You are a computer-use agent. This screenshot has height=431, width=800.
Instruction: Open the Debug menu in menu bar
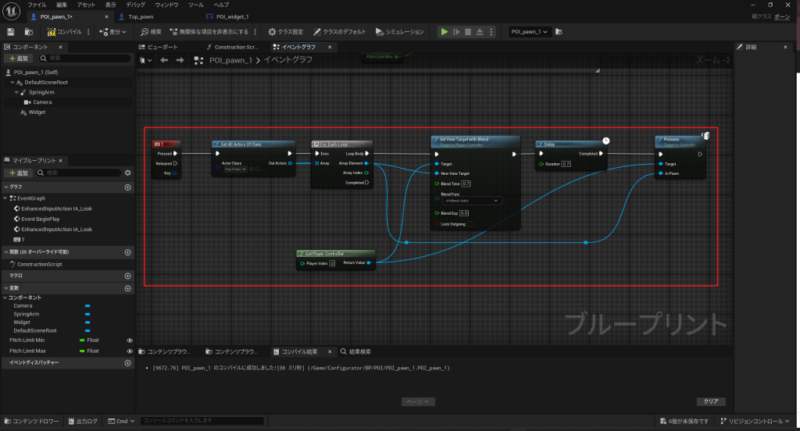tap(136, 5)
